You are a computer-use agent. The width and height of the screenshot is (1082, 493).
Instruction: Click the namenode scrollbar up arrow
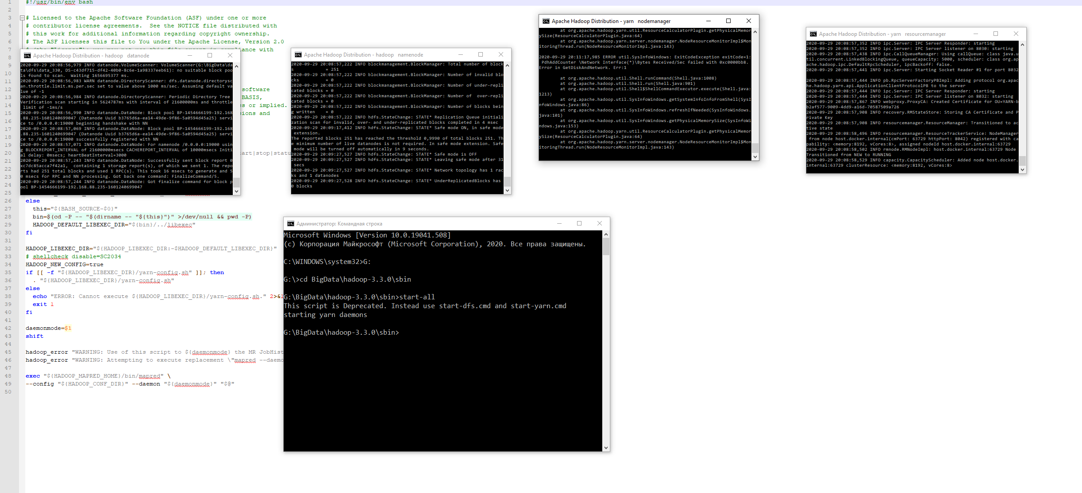[x=508, y=65]
